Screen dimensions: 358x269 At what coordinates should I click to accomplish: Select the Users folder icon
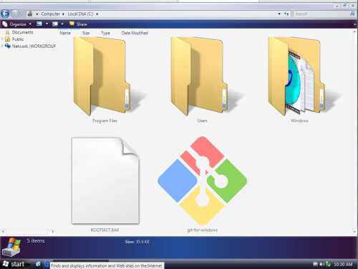point(203,76)
